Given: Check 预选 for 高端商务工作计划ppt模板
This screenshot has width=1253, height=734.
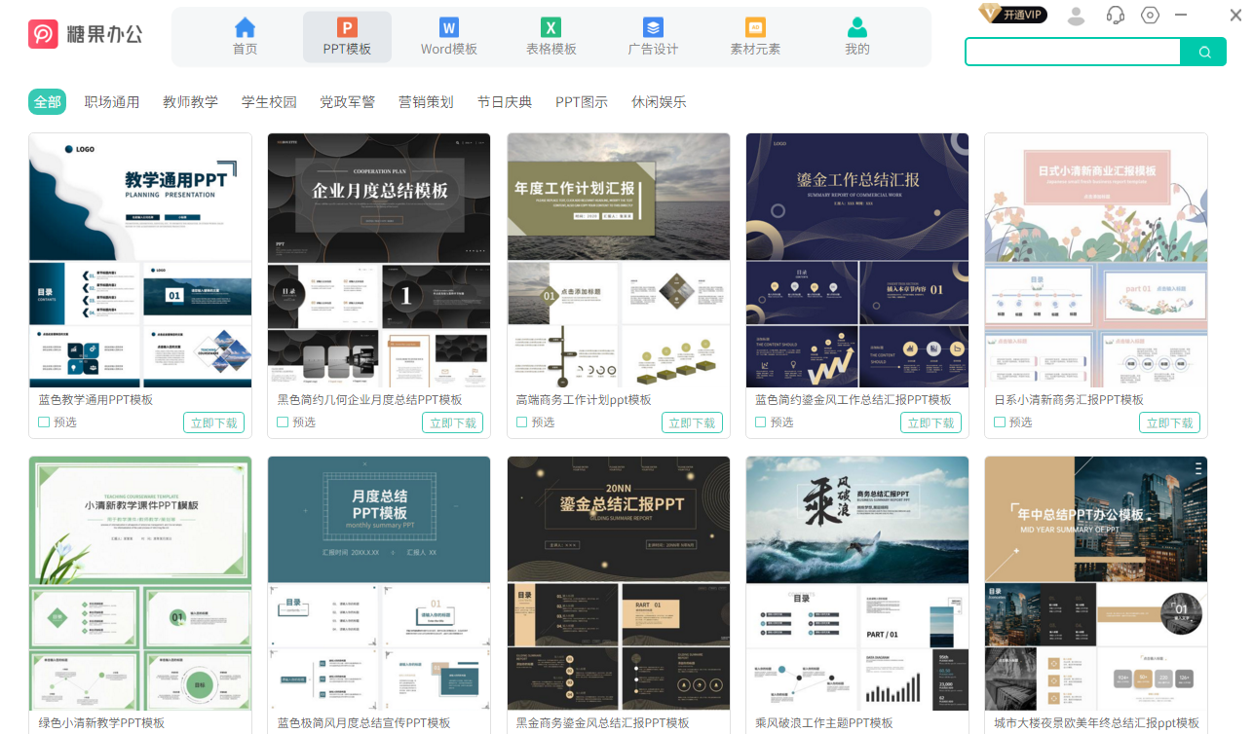Looking at the screenshot, I should click(521, 422).
